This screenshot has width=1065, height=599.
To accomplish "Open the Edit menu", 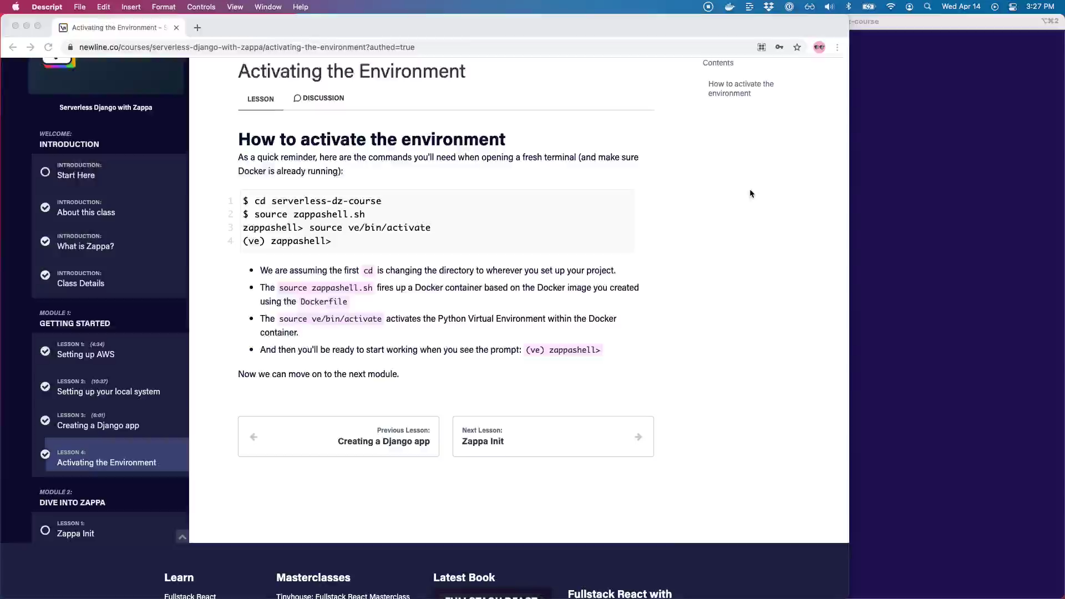I will (104, 7).
